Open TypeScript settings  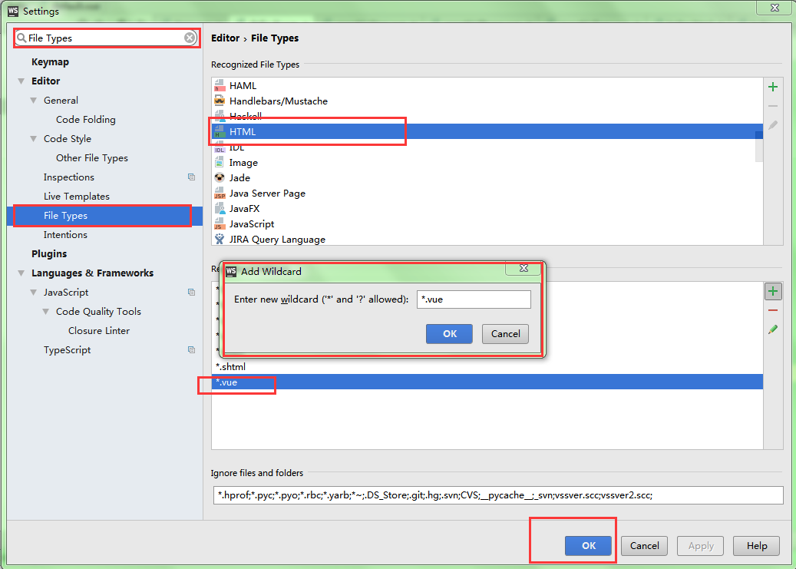point(67,350)
